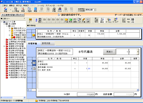
Task: Click the 諸雑 toolbar icon
Action: (75, 20)
